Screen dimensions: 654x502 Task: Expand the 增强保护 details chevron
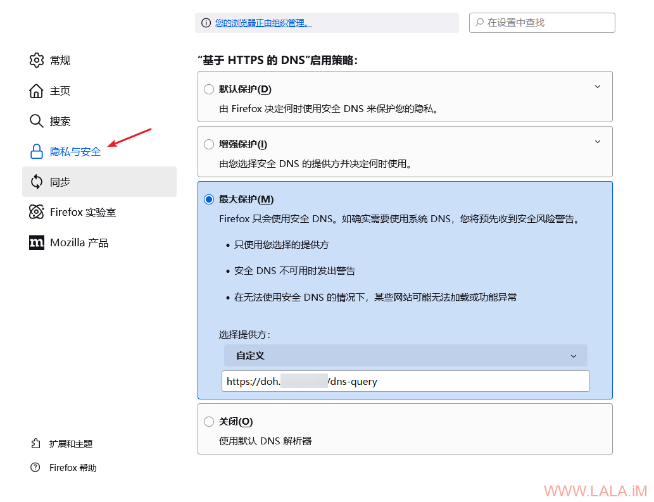[598, 142]
